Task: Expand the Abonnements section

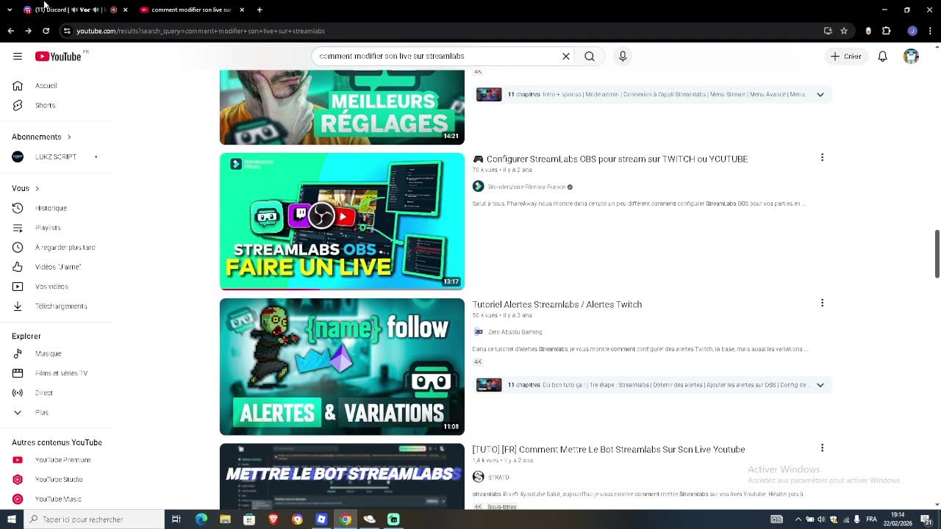Action: click(41, 137)
